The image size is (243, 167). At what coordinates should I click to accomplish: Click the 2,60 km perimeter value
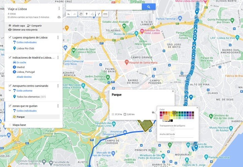coord(131,114)
